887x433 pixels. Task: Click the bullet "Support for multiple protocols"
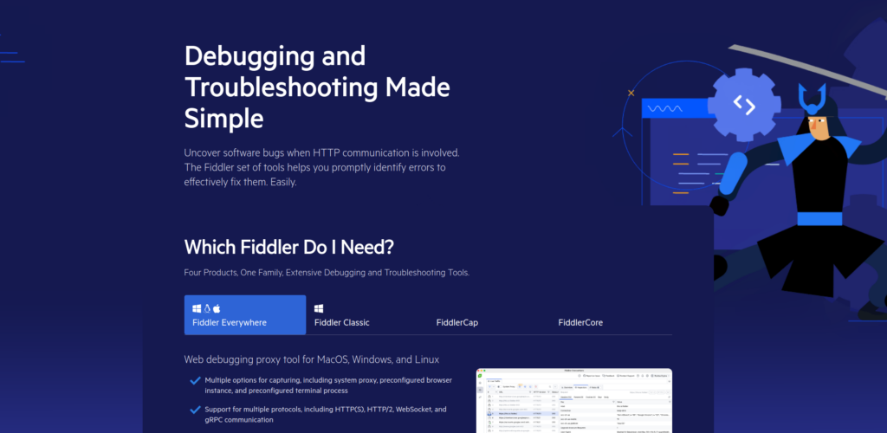pyautogui.click(x=326, y=414)
